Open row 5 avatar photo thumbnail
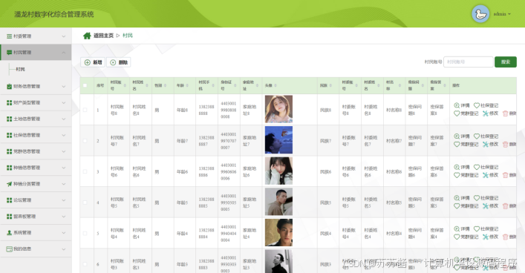525x273 pixels. point(278,232)
